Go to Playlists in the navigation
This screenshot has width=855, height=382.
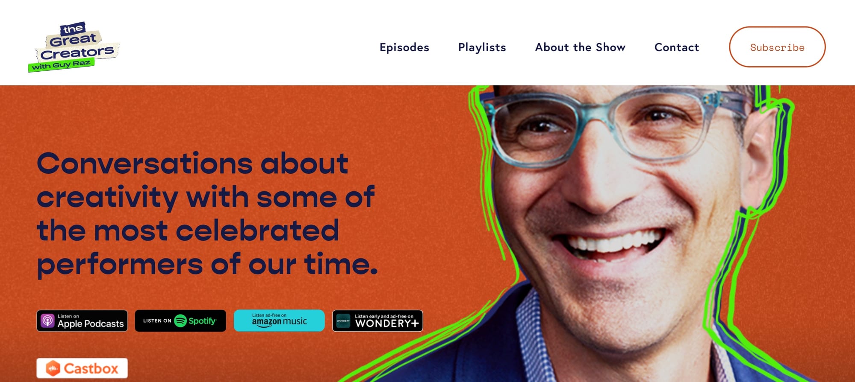pos(482,47)
